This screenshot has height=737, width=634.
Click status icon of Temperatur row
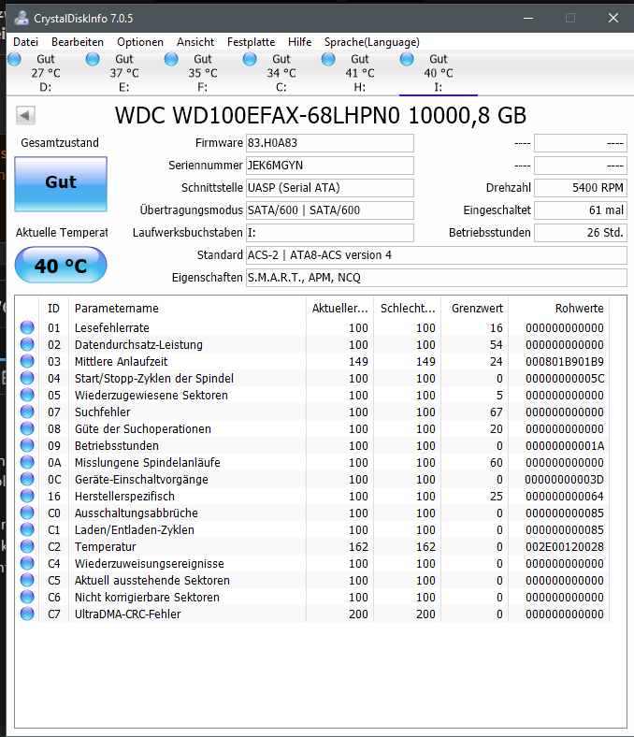27,546
